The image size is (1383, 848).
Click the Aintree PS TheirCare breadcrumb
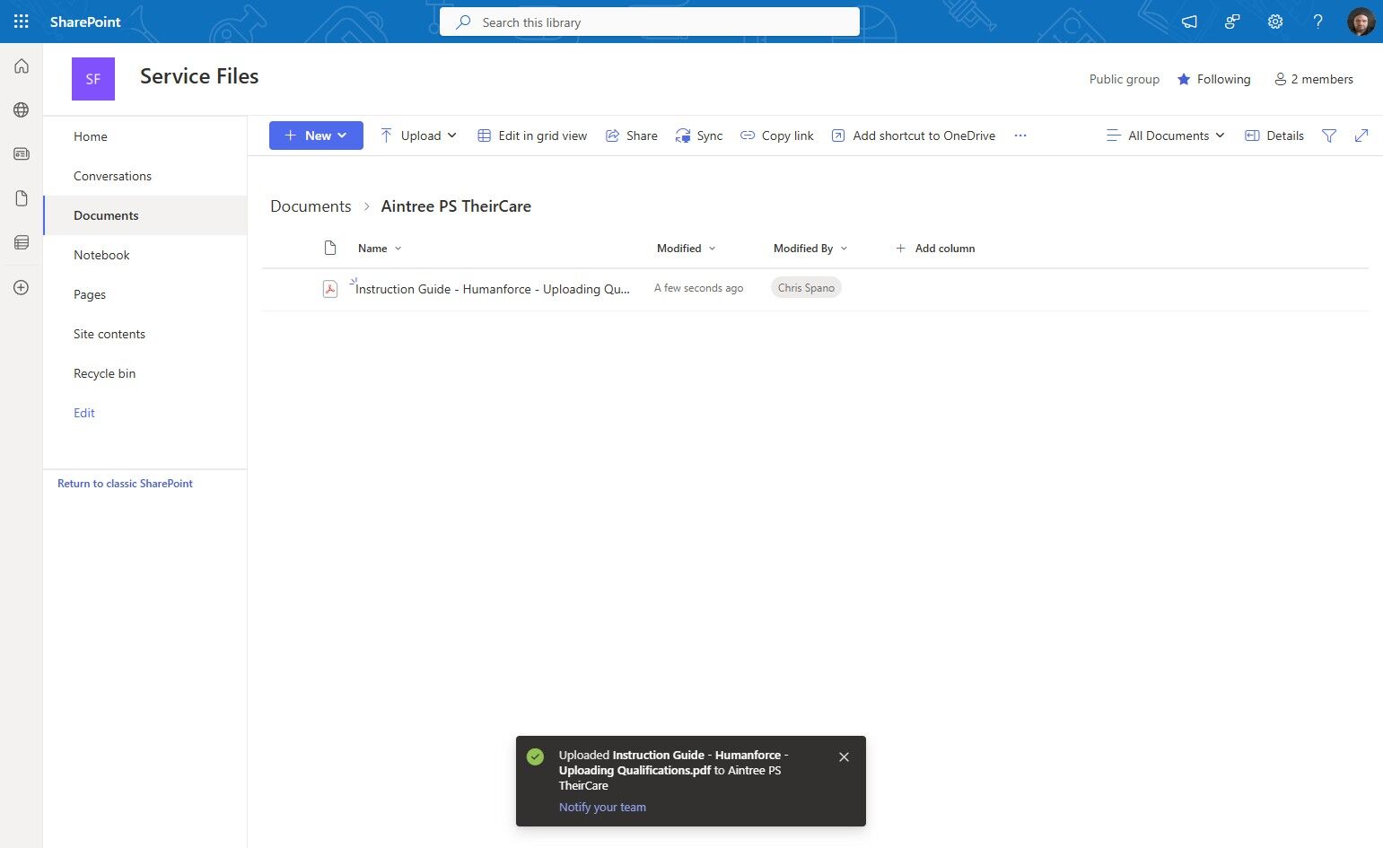click(456, 206)
